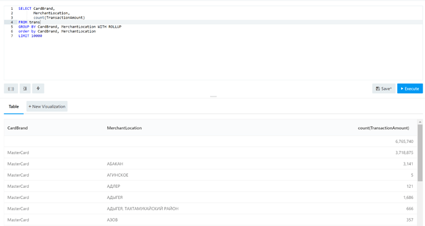Add a New Visualization
The height and width of the screenshot is (226, 425).
point(47,107)
